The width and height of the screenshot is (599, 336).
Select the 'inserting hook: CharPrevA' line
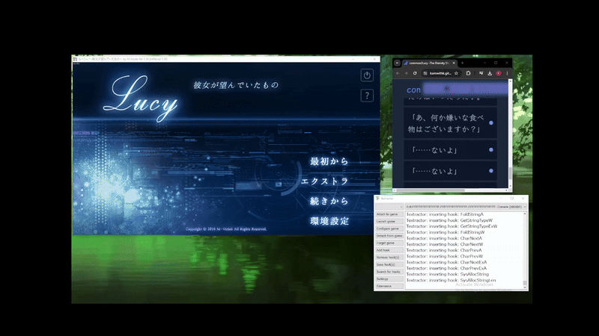pyautogui.click(x=444, y=250)
